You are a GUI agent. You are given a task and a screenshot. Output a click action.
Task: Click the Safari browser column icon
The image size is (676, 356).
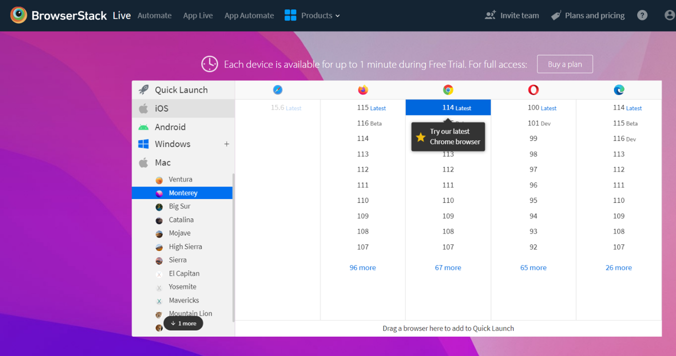(278, 90)
